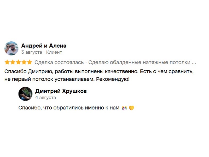
Task: Click the third rating star
Action: tap(18, 62)
